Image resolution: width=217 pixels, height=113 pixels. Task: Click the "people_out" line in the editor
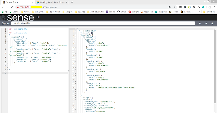coord(33,61)
